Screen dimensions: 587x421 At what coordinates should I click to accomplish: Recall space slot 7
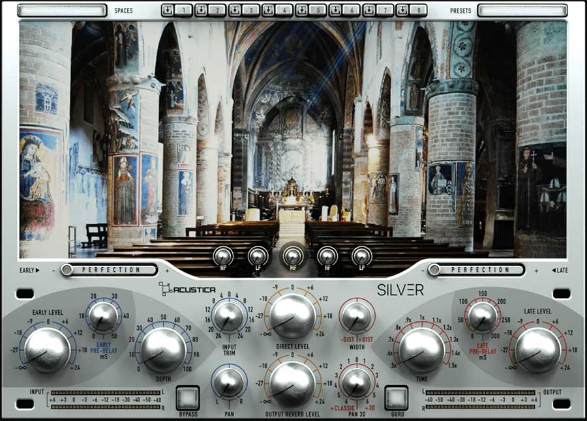click(384, 10)
